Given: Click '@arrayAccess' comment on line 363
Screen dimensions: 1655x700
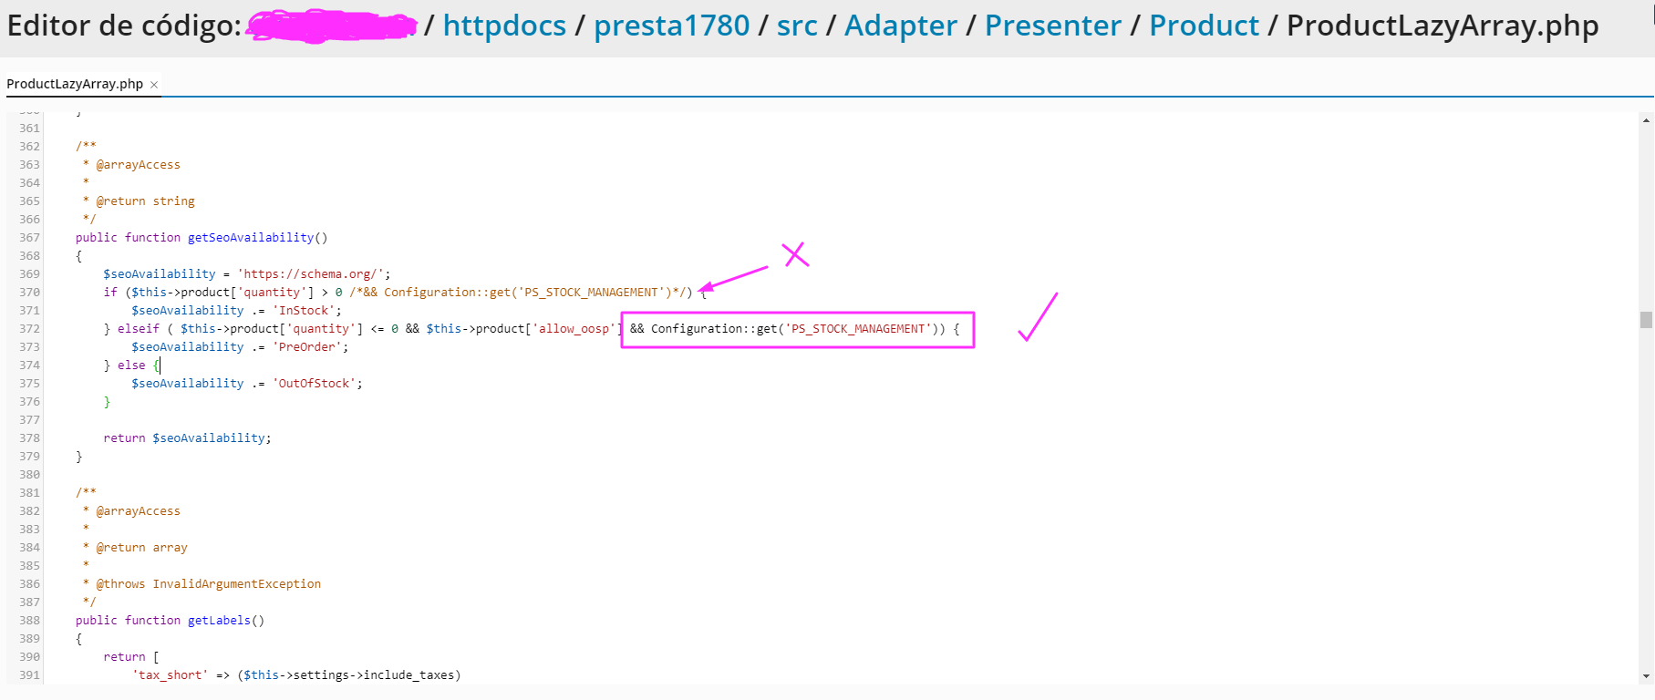Looking at the screenshot, I should (x=138, y=165).
